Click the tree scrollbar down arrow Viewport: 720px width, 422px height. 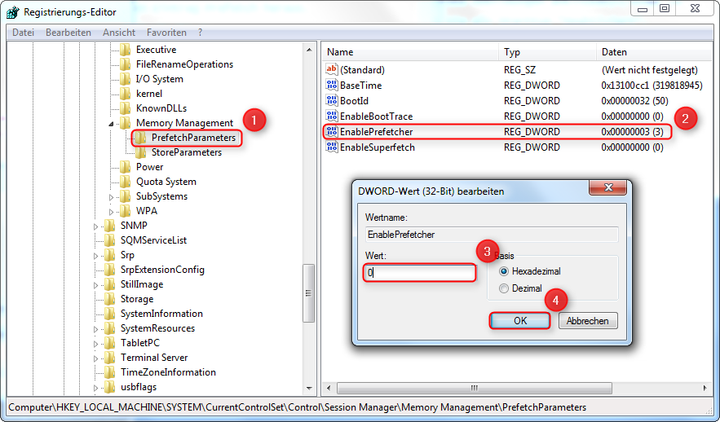pyautogui.click(x=308, y=389)
